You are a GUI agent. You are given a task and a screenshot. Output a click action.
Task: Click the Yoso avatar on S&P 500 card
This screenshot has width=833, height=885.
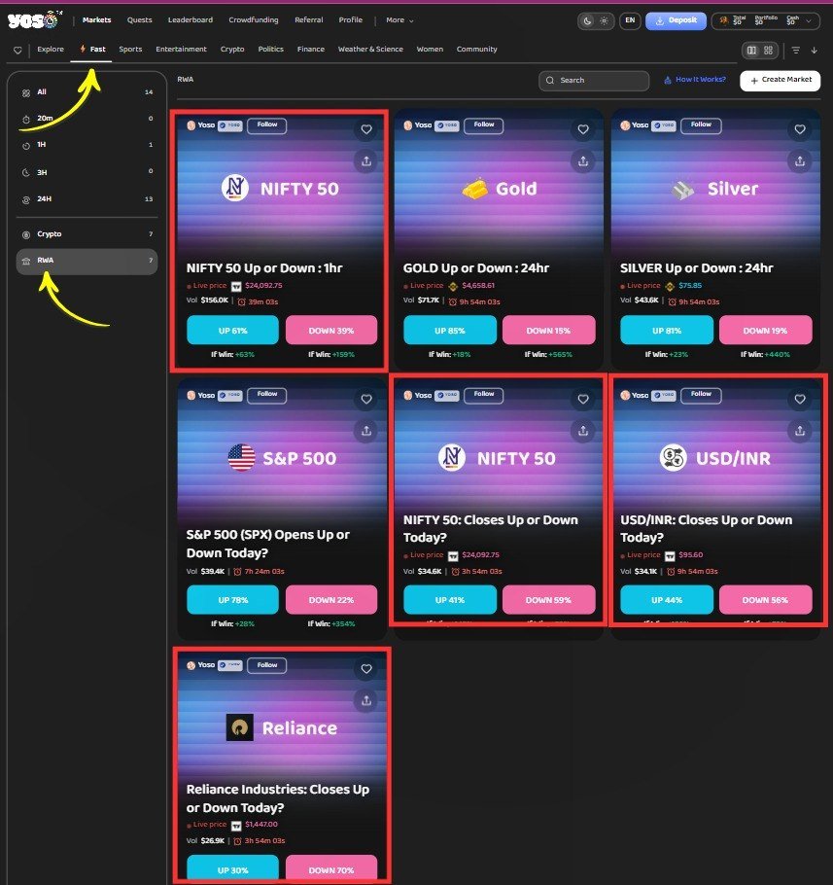point(191,395)
